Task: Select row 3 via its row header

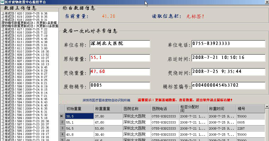Action: tap(62, 128)
